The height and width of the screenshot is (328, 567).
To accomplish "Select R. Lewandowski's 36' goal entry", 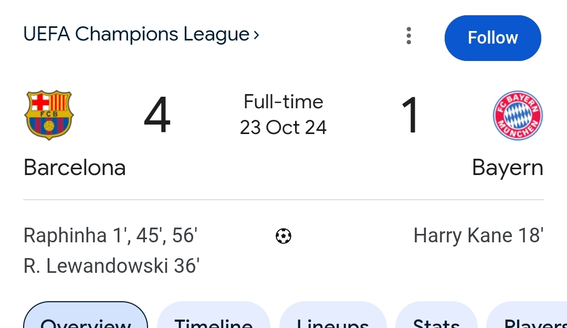I will tap(111, 266).
